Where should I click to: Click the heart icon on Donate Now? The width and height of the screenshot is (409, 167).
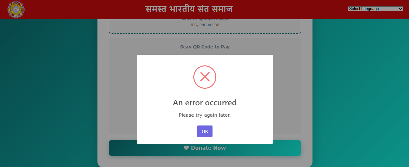[186, 148]
